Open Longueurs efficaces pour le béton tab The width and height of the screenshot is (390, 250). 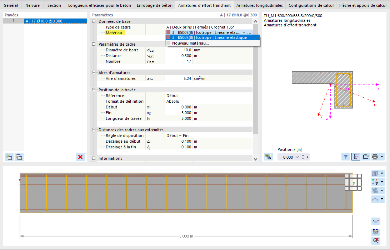100,5
